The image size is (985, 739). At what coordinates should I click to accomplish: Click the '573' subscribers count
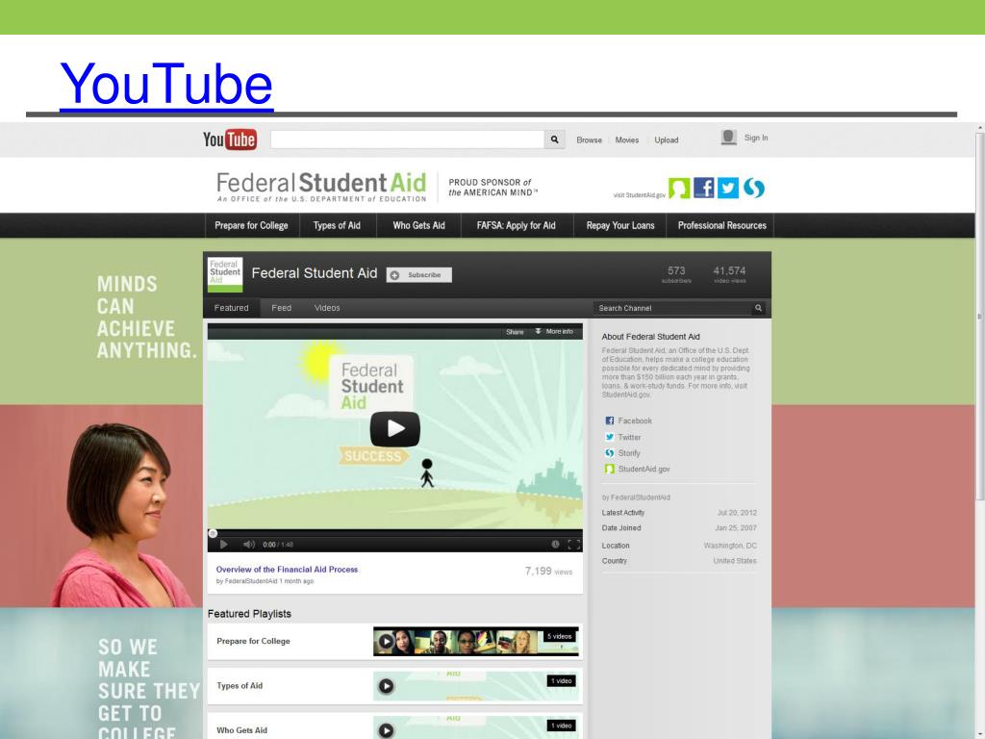(676, 270)
